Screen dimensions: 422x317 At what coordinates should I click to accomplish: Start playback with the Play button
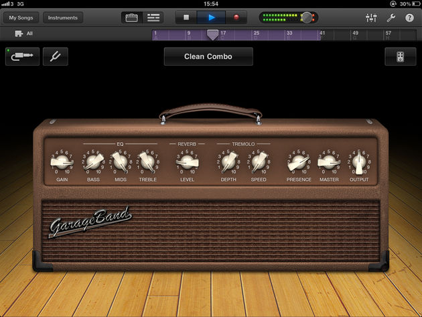click(212, 17)
